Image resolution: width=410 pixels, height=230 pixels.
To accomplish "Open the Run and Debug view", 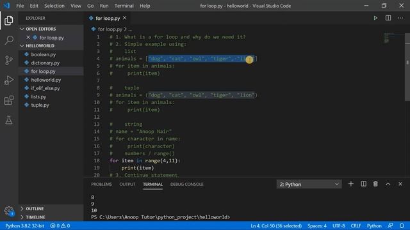I will pyautogui.click(x=8, y=80).
